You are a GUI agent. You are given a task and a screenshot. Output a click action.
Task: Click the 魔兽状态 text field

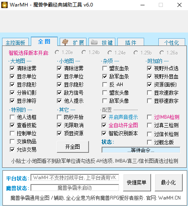coord(75,188)
